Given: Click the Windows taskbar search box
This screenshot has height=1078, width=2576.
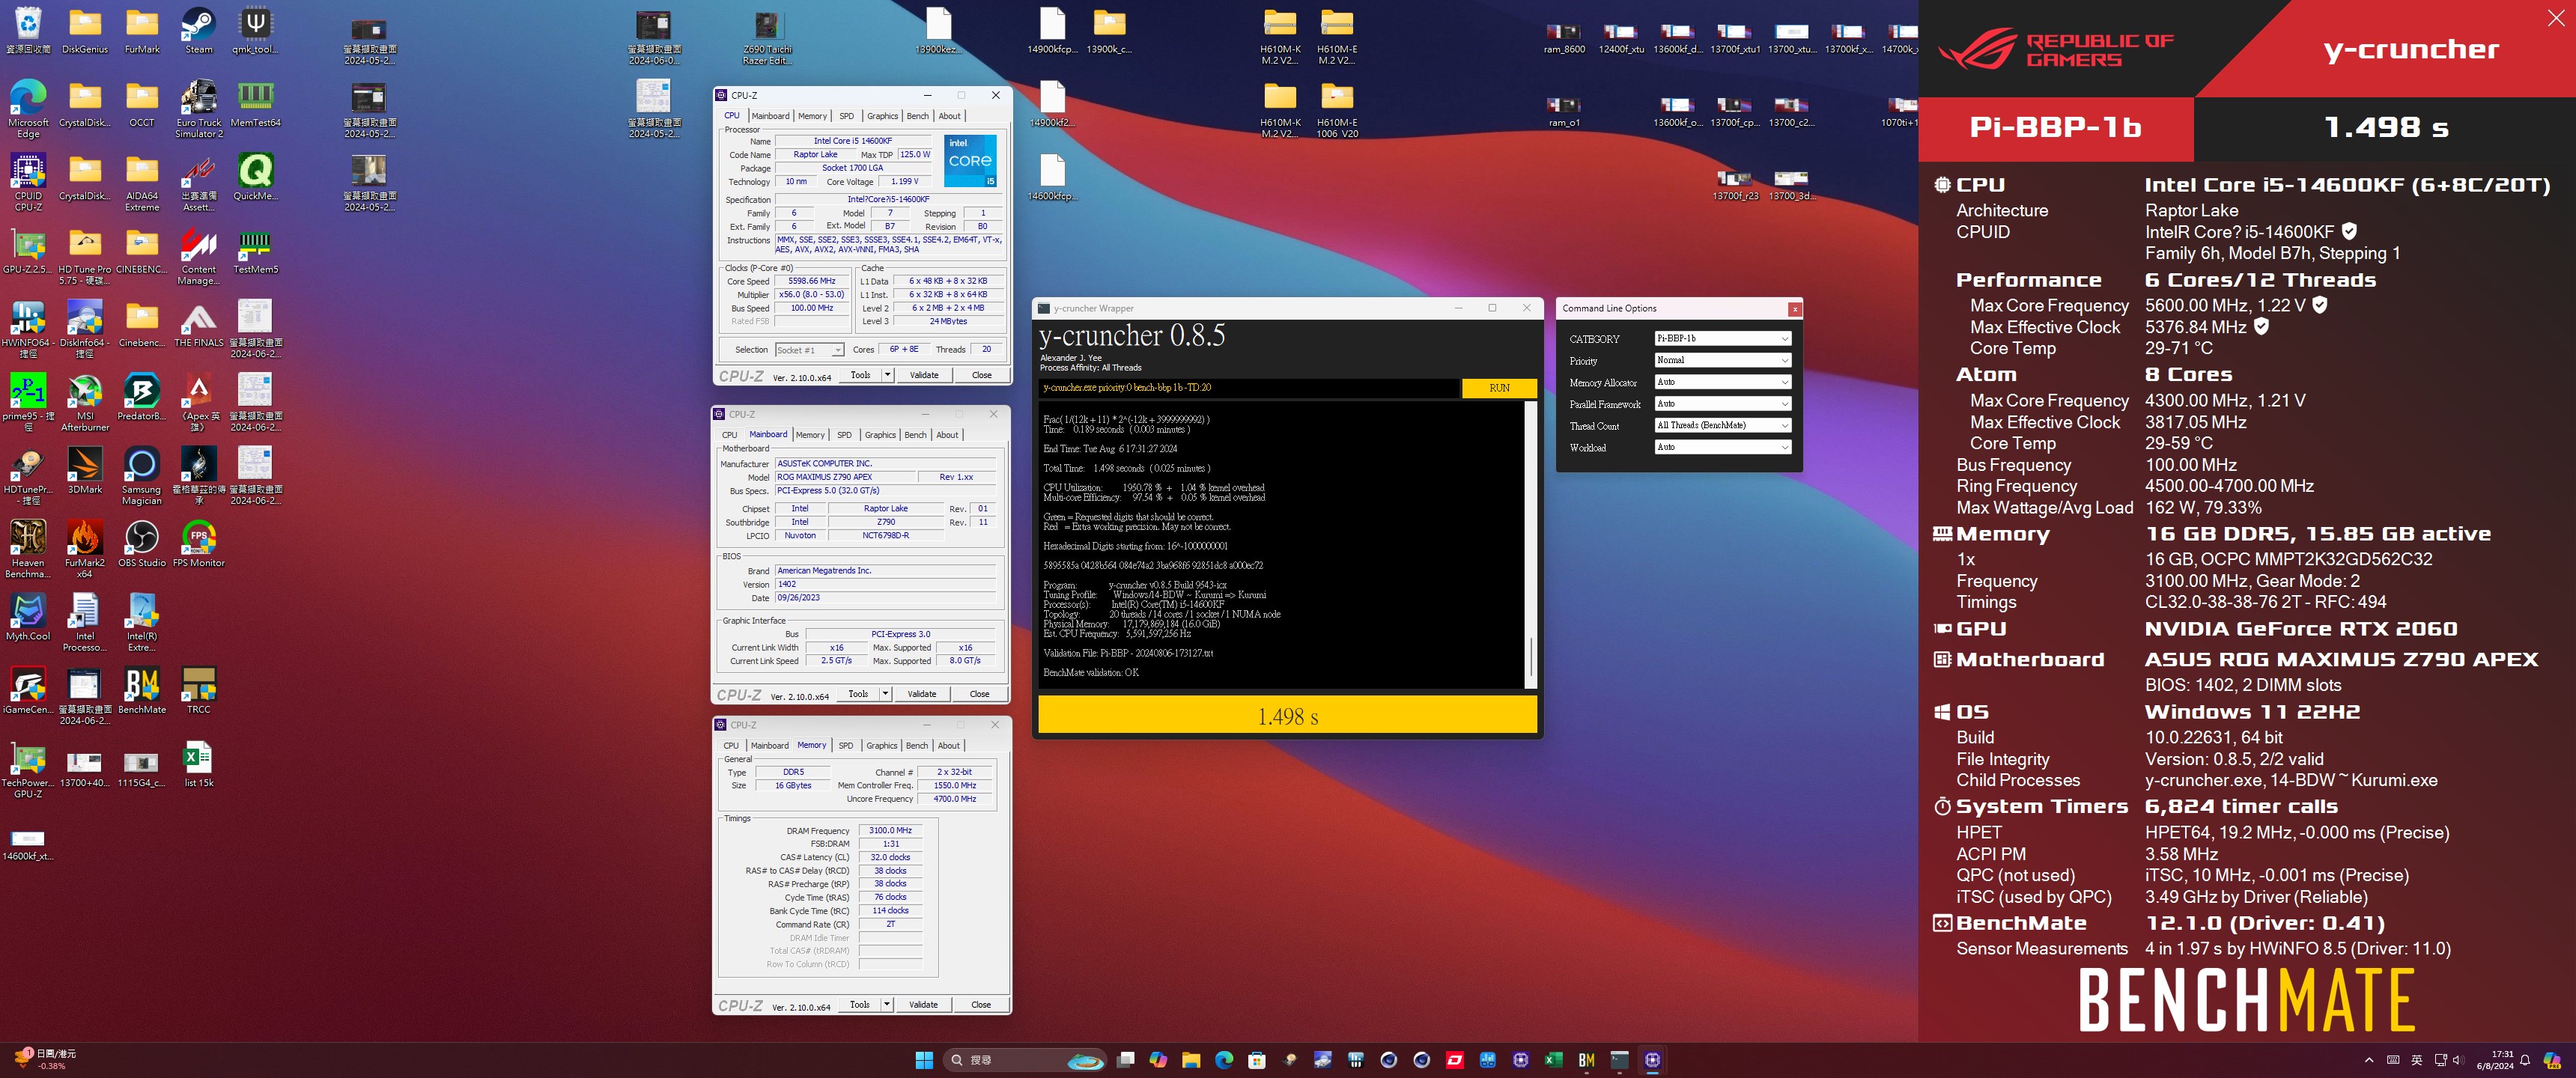Looking at the screenshot, I should (x=1025, y=1060).
